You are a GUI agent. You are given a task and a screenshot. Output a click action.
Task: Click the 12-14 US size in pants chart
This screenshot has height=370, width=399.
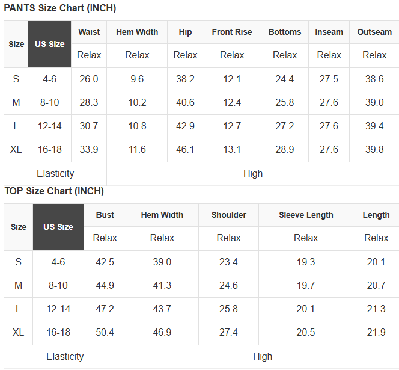49,126
